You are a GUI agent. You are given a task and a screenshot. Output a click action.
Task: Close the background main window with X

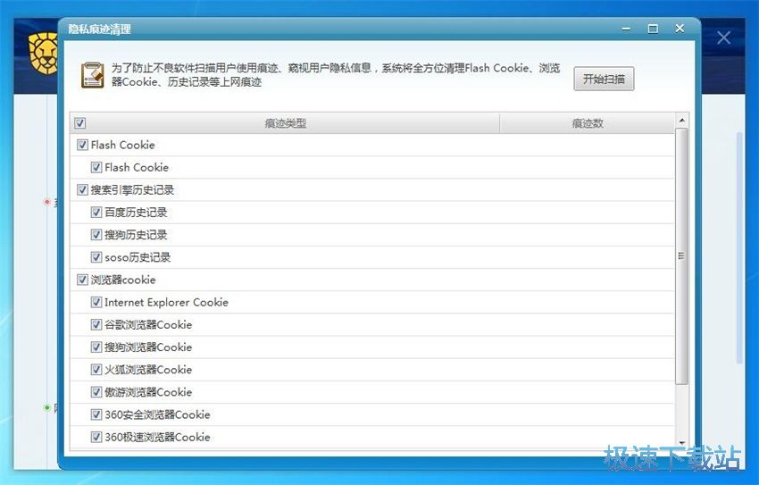click(723, 38)
